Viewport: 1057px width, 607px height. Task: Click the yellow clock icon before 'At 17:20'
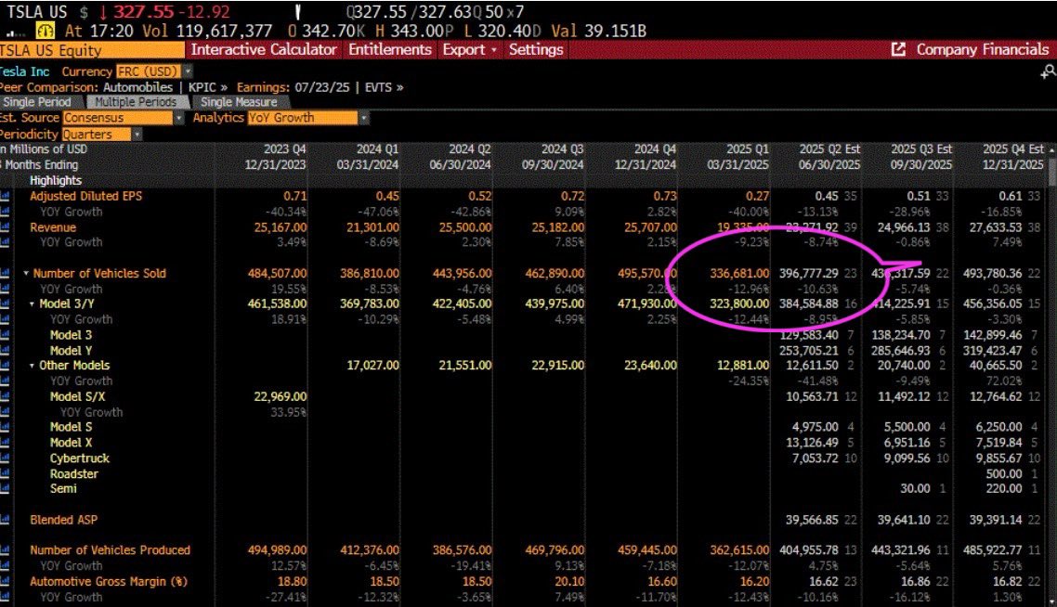tap(46, 31)
